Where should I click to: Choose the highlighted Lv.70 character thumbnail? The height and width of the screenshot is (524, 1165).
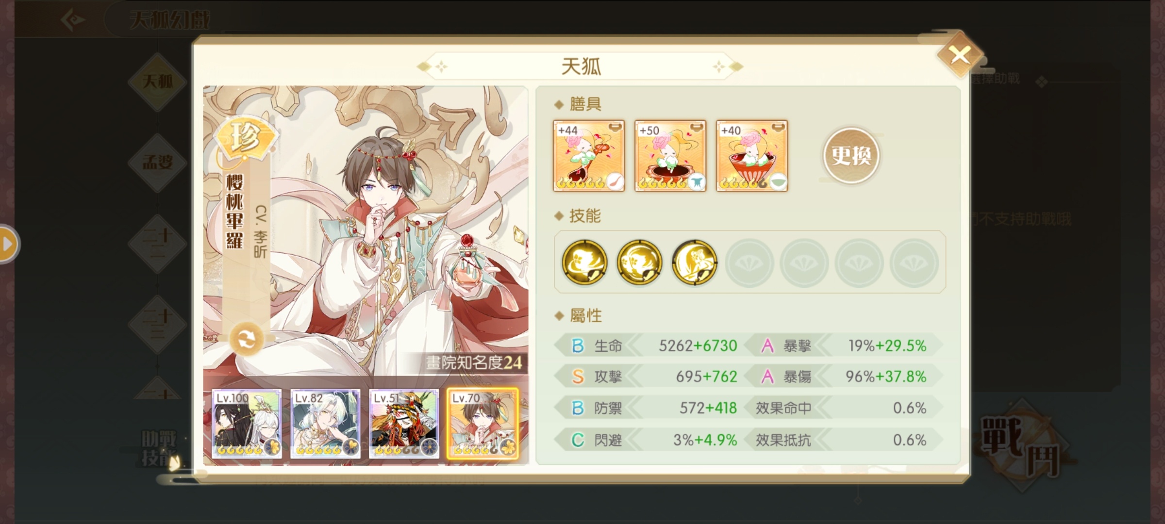[x=483, y=424]
